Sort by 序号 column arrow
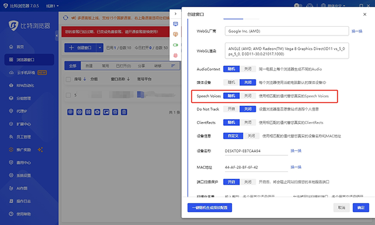The width and height of the screenshot is (375, 225). [x=84, y=79]
